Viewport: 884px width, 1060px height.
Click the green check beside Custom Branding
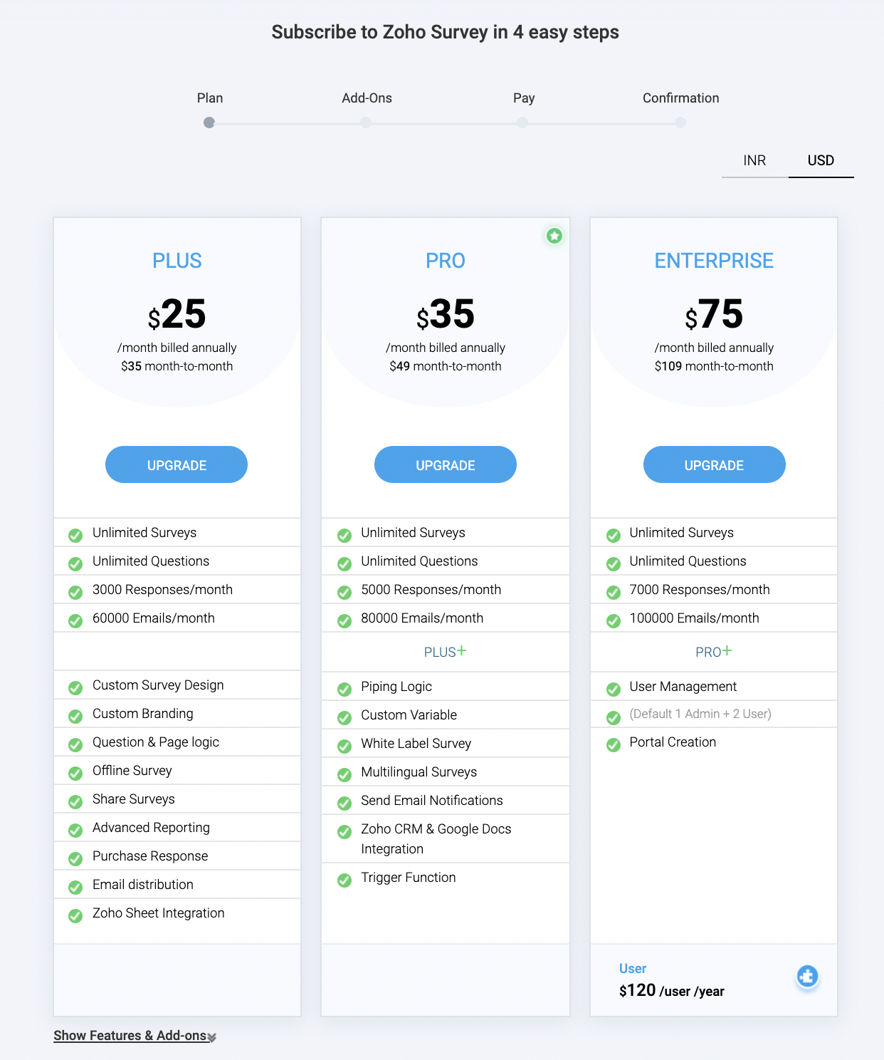[x=75, y=717]
